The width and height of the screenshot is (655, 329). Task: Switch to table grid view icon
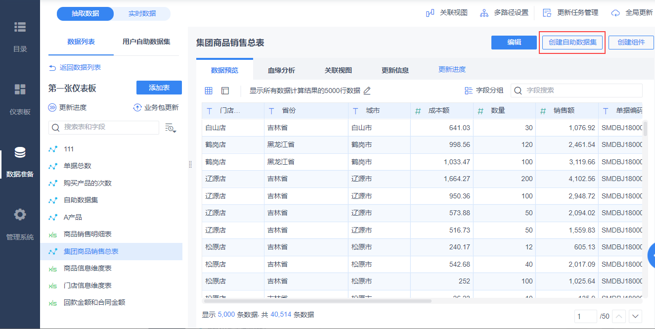click(x=209, y=91)
